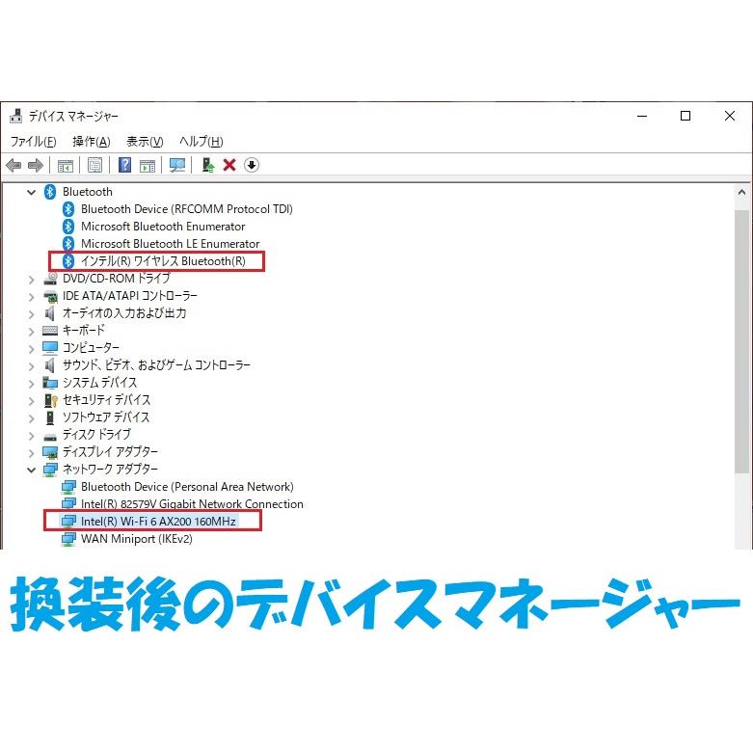Click the Device Manager title bar icon
753x753 pixels.
[x=16, y=116]
